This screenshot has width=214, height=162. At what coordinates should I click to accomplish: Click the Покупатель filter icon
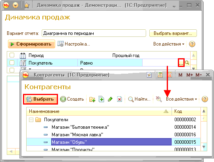click(x=23, y=63)
